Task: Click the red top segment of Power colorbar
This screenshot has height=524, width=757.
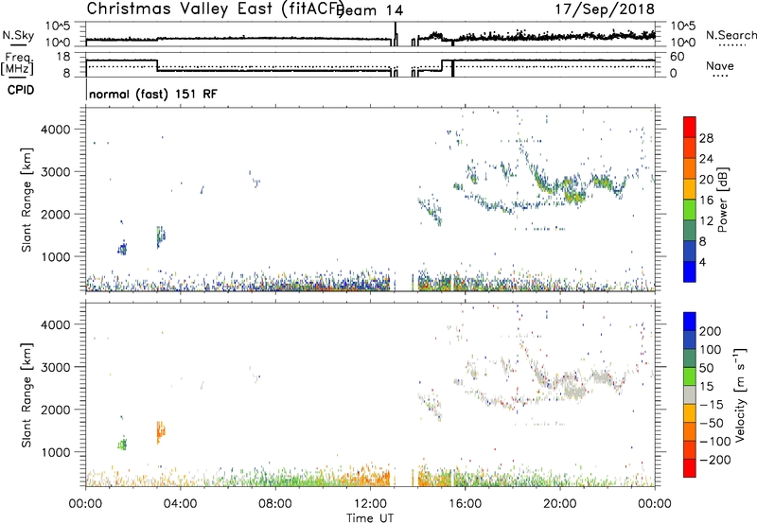Action: (690, 128)
